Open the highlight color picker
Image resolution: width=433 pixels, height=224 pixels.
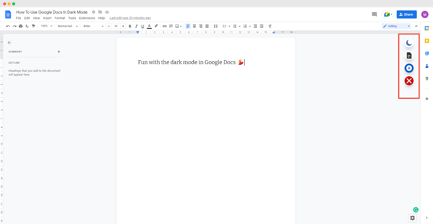point(156,26)
